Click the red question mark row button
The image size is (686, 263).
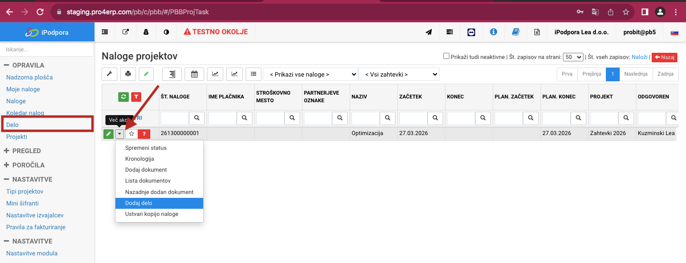pyautogui.click(x=144, y=134)
